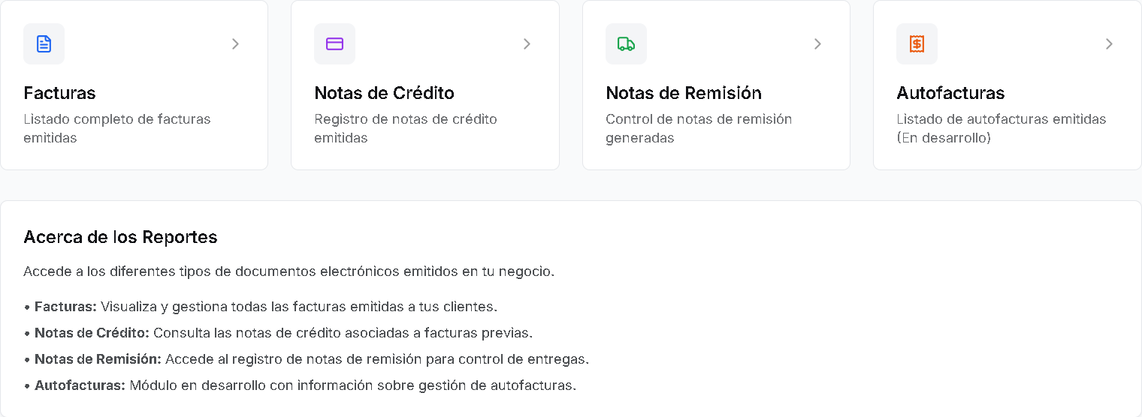This screenshot has height=417, width=1142.
Task: Click the bold "Notas de Remisión:" bullet label
Action: (98, 359)
